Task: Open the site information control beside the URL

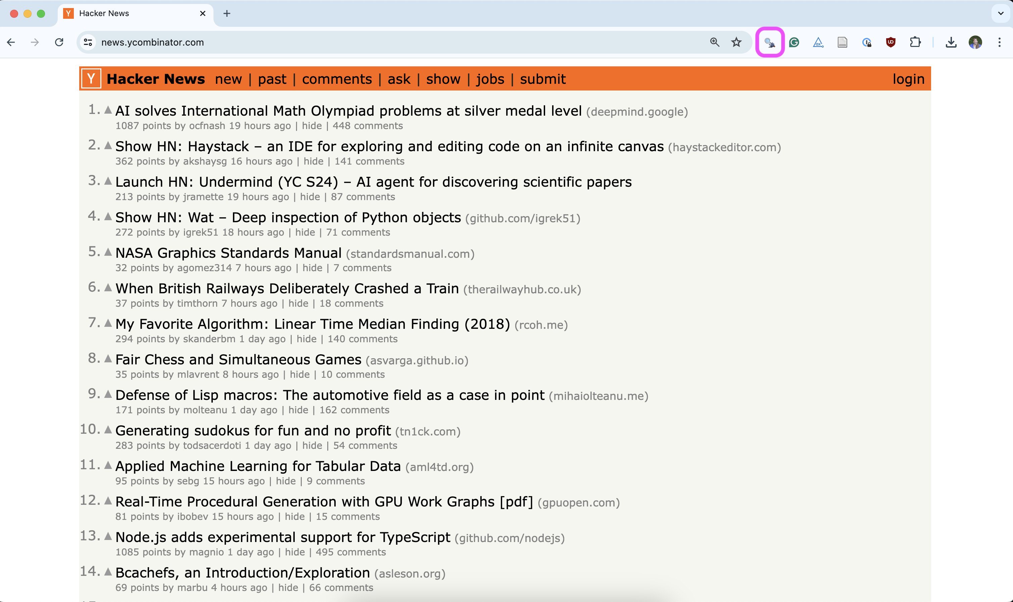Action: 88,42
